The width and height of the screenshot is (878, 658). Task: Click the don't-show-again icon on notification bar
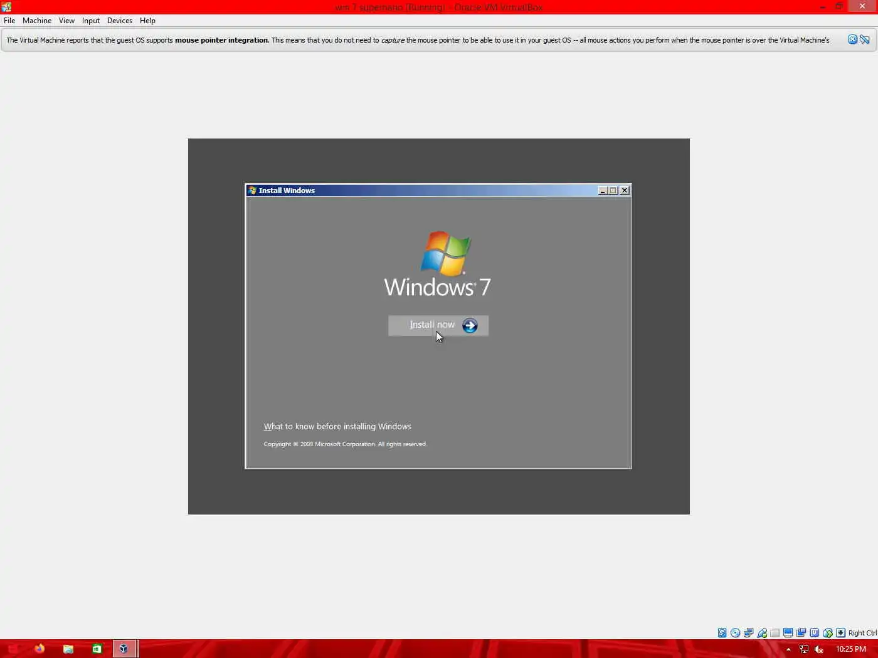click(x=865, y=39)
